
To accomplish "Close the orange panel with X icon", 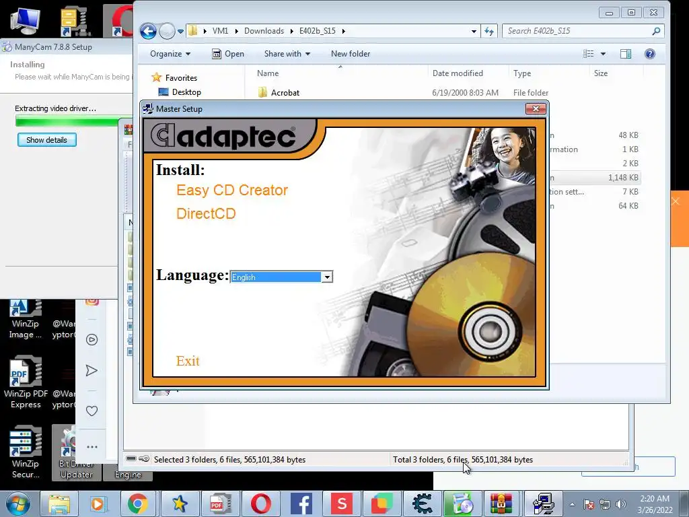I will [676, 201].
